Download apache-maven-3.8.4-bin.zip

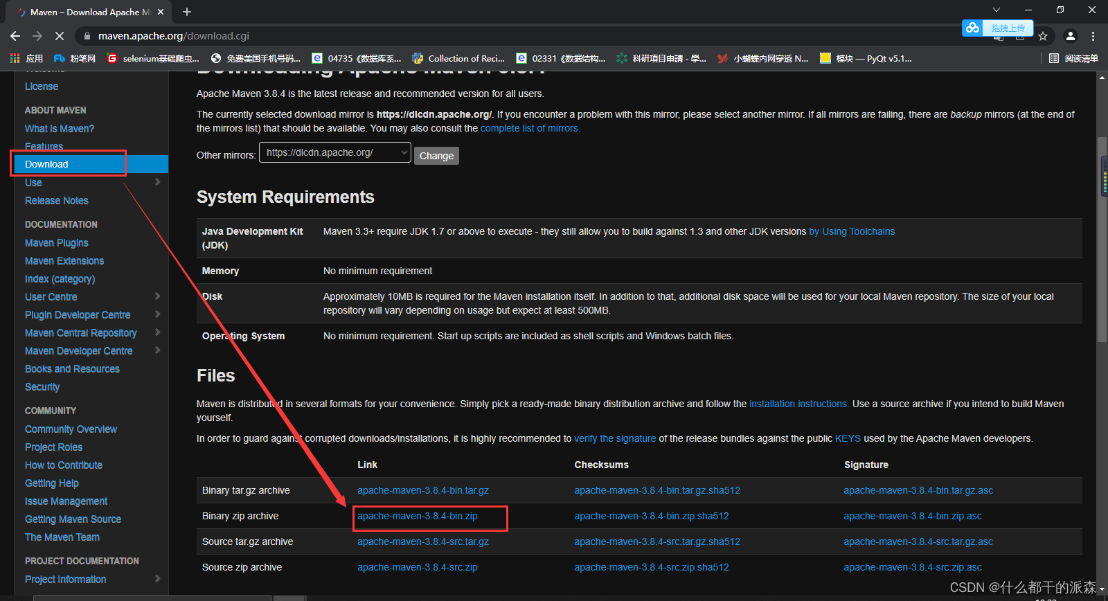click(418, 516)
